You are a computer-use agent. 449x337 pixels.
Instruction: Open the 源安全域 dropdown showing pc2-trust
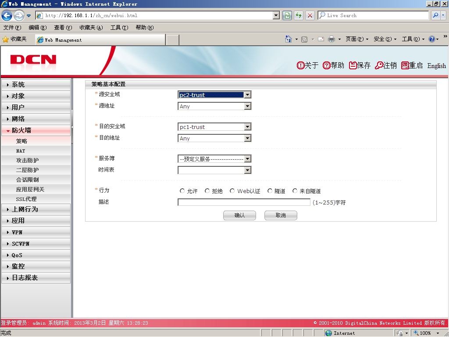click(214, 95)
